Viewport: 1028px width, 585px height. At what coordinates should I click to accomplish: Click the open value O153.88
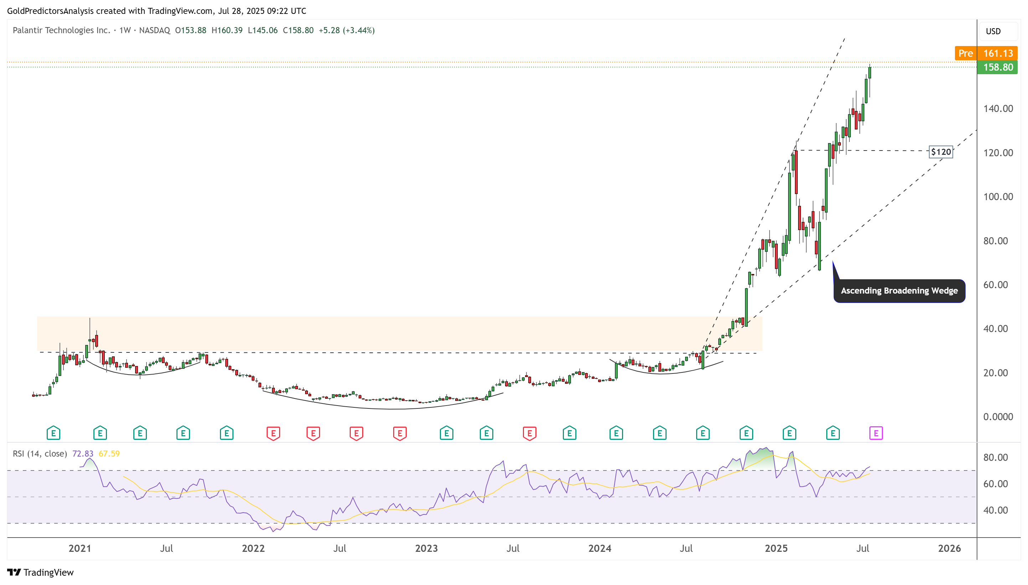[191, 30]
